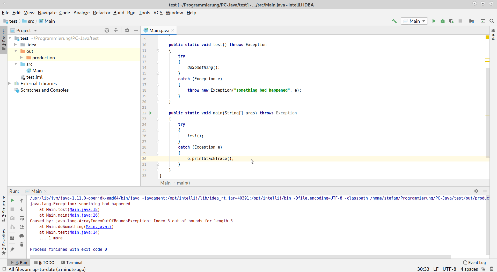Switch to the Terminal tool tab
497x272 pixels.
pyautogui.click(x=72, y=262)
